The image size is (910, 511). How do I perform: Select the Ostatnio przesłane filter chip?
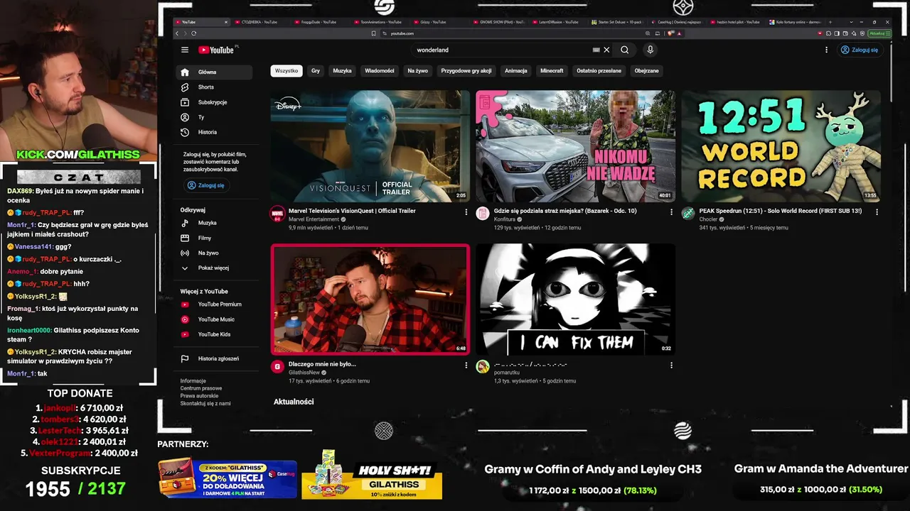coord(599,71)
